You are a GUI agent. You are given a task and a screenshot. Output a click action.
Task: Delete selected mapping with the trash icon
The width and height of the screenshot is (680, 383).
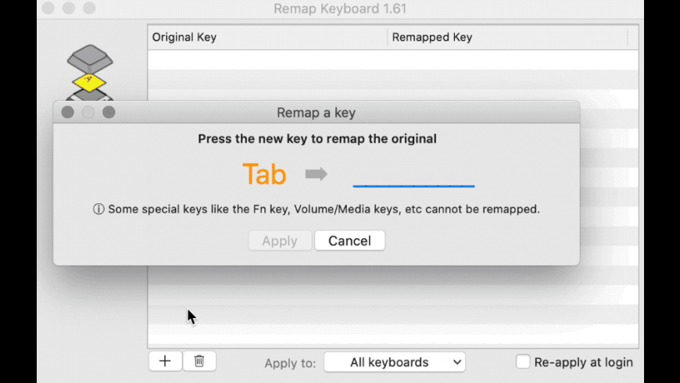[199, 361]
